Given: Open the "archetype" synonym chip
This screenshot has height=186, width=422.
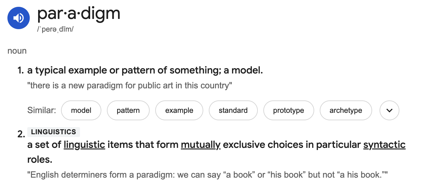Looking at the screenshot, I should [346, 110].
